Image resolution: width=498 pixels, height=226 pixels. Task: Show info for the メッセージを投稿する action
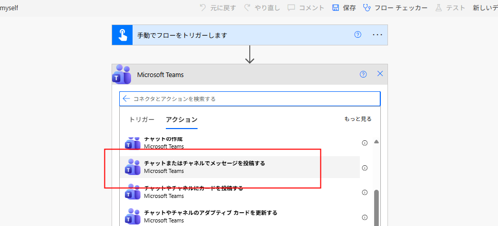pyautogui.click(x=364, y=168)
